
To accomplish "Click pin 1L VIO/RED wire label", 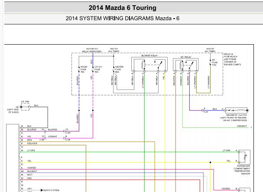I will pos(31,168).
